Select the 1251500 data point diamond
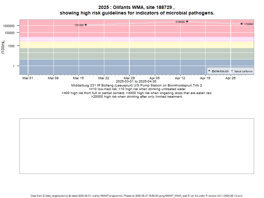This screenshot has width=264, height=198. pos(86,25)
